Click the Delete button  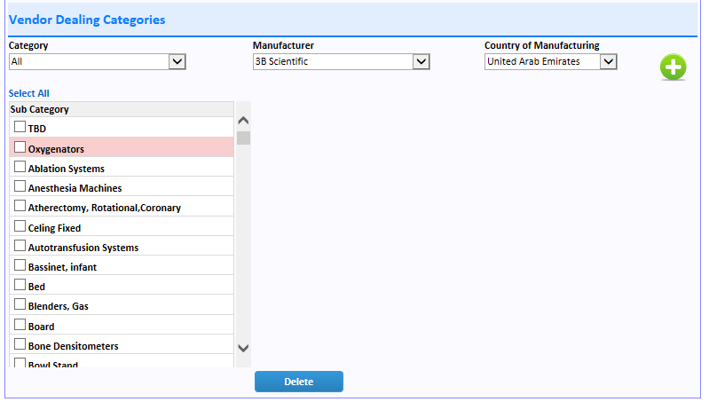[x=299, y=382]
